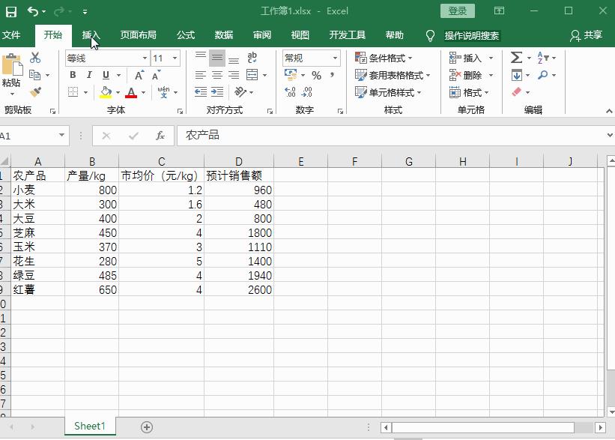Pick the red font color swatch
The height and width of the screenshot is (440, 615).
pos(131,94)
